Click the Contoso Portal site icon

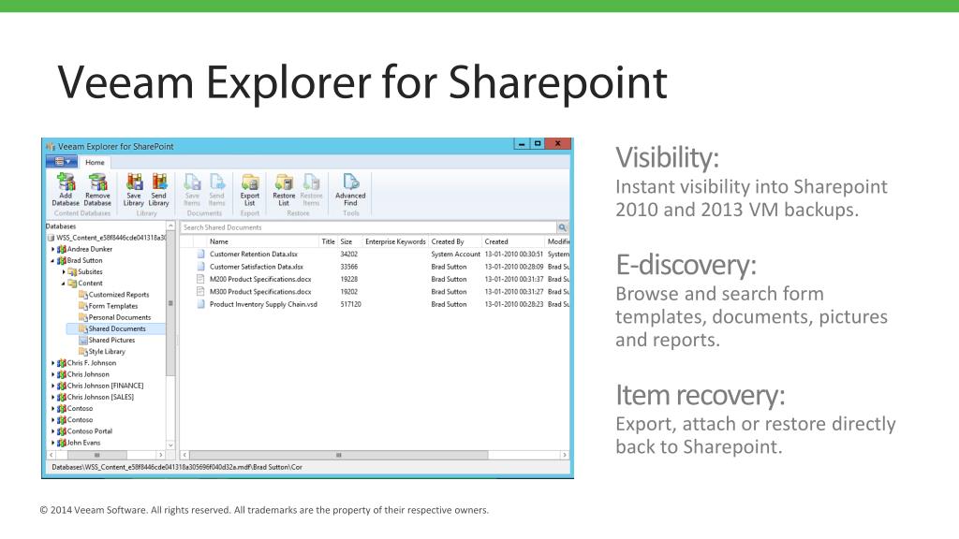61,431
